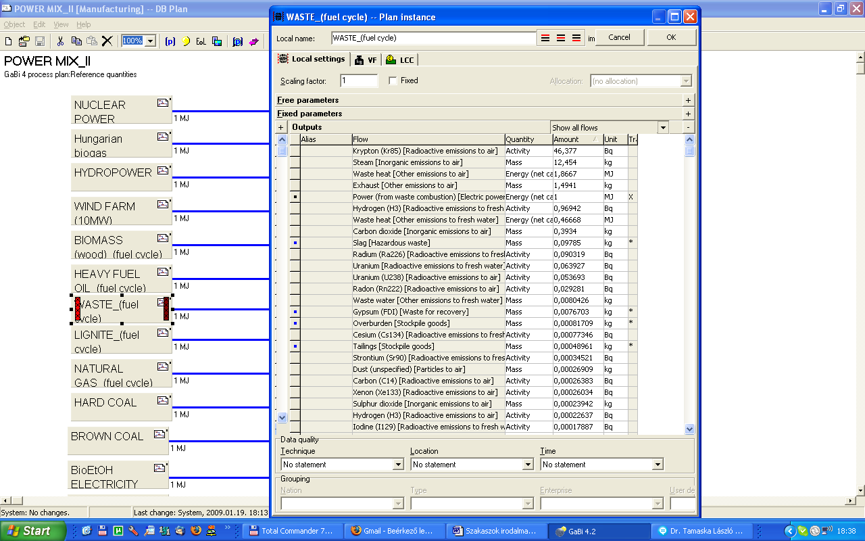Click the image icon on HYDROPOWER process
Screen dimensions: 865x541
[x=163, y=170]
